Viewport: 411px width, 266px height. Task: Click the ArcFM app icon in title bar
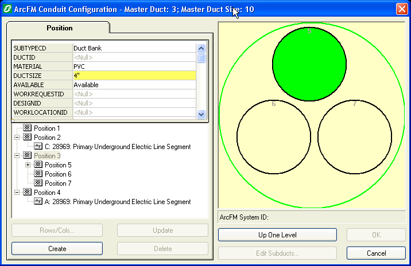coord(8,9)
